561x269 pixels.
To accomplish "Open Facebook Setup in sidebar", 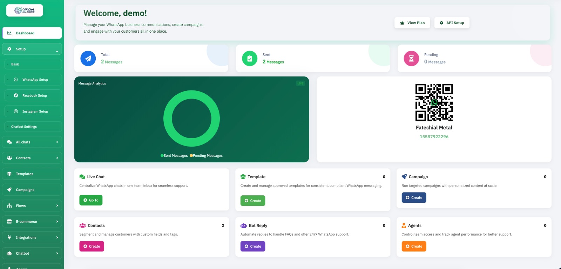I will pos(33,95).
